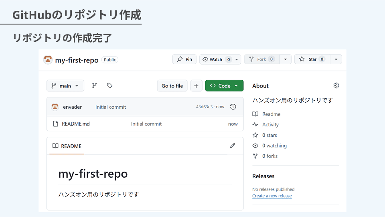Click the Readme book icon in About
Viewport: 385px width, 217px height.
255,114
